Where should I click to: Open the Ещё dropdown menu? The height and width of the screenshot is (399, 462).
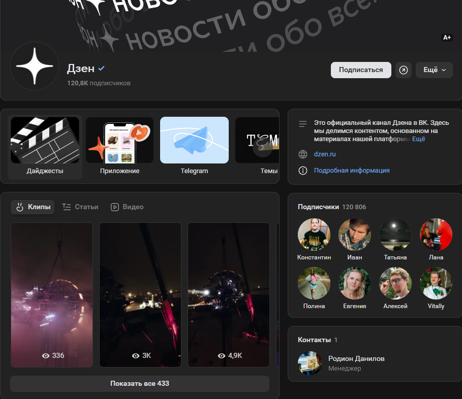point(434,70)
